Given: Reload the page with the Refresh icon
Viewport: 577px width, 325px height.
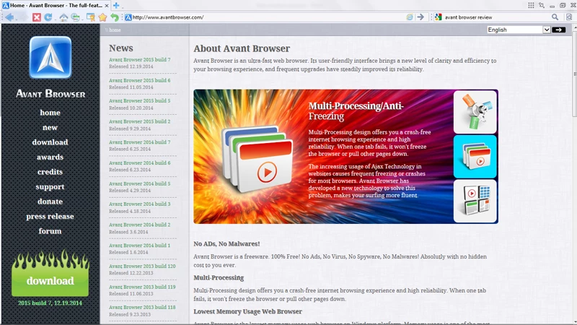Looking at the screenshot, I should coord(50,17).
